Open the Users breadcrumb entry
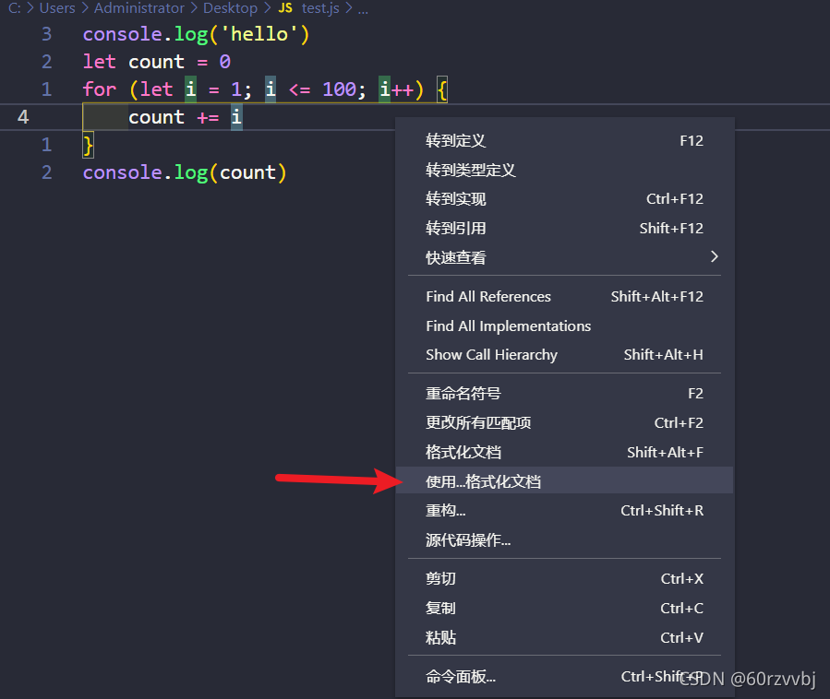Viewport: 830px width, 699px height. [x=57, y=8]
